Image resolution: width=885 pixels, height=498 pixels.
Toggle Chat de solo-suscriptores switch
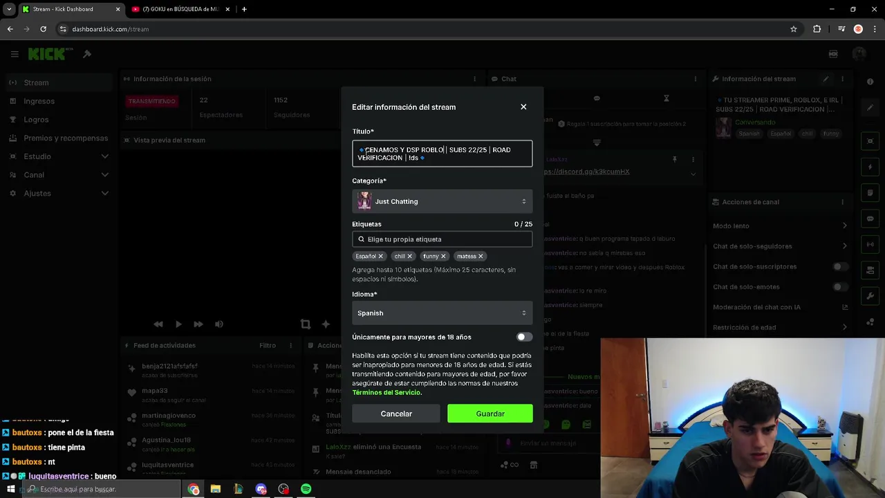pos(840,266)
